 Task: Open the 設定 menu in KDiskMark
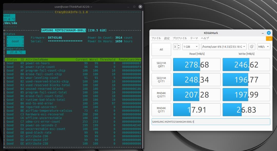[167, 38]
